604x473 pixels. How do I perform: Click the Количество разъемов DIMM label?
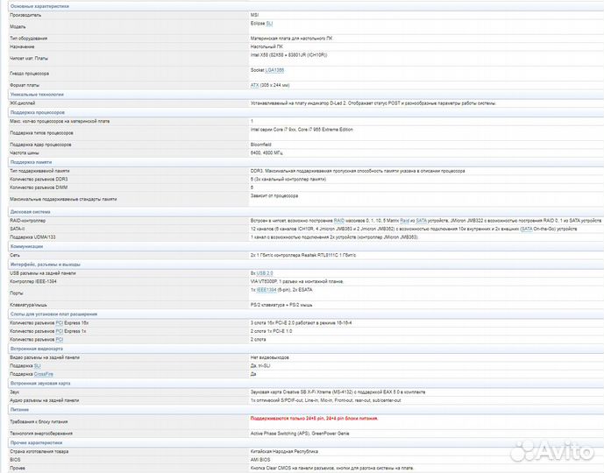[x=39, y=187]
